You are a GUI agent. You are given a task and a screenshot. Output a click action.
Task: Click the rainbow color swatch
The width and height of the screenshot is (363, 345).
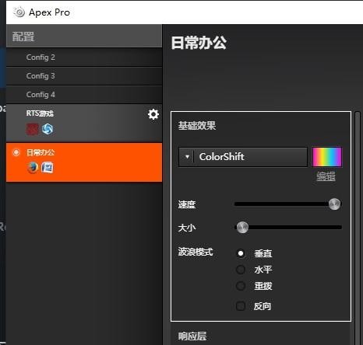click(327, 157)
